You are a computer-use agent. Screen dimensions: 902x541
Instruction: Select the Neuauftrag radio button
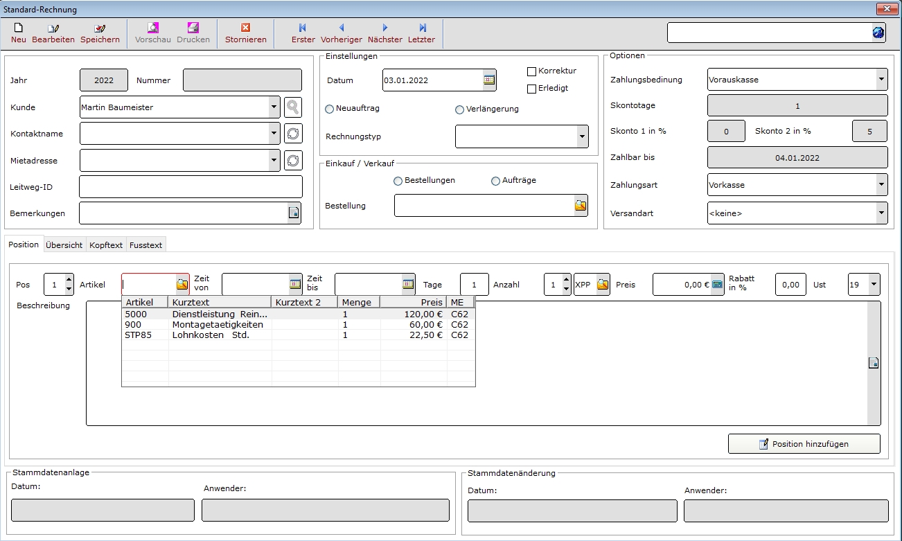click(330, 109)
